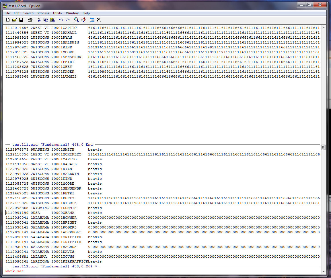Start a search with the magnifying glass icon
The height and width of the screenshot is (278, 331).
[x=76, y=20]
